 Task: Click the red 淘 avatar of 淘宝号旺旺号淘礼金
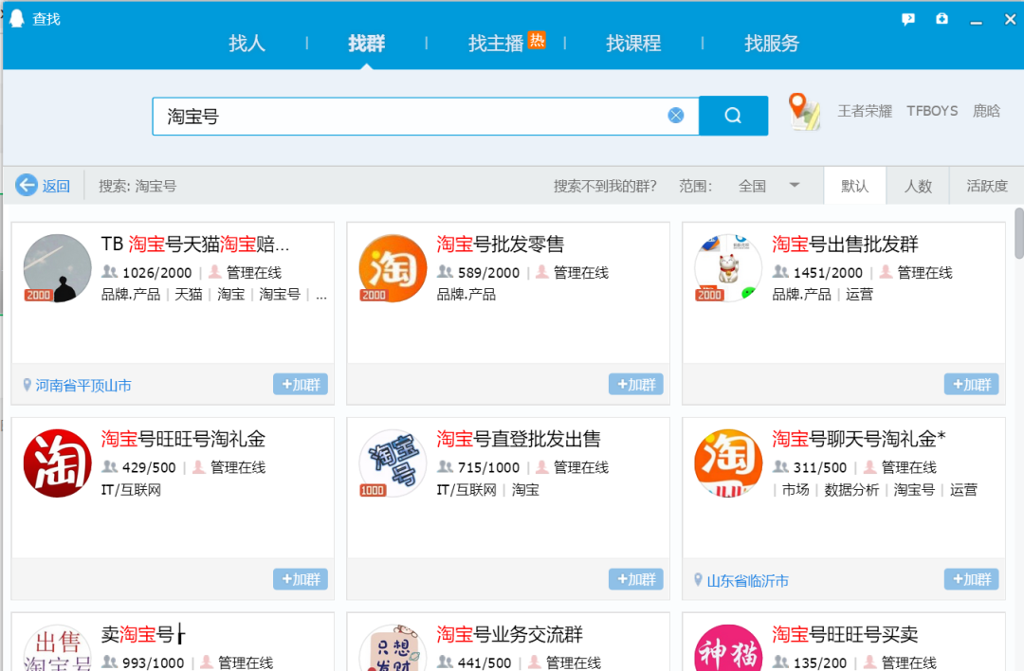click(57, 463)
